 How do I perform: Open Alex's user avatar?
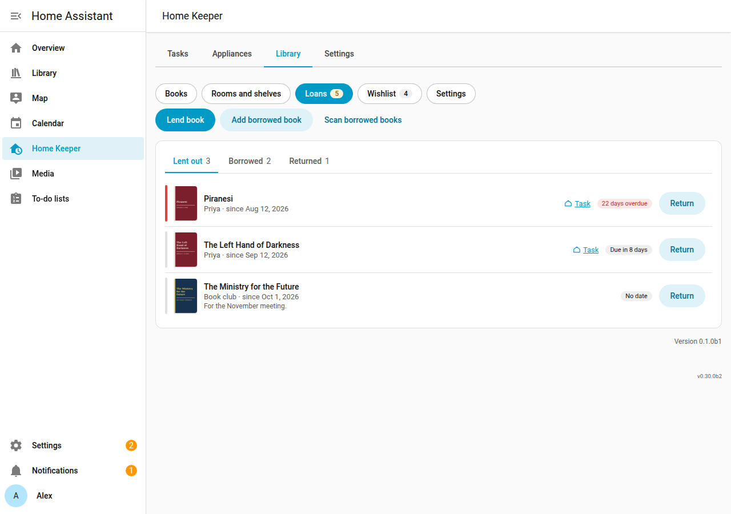16,496
